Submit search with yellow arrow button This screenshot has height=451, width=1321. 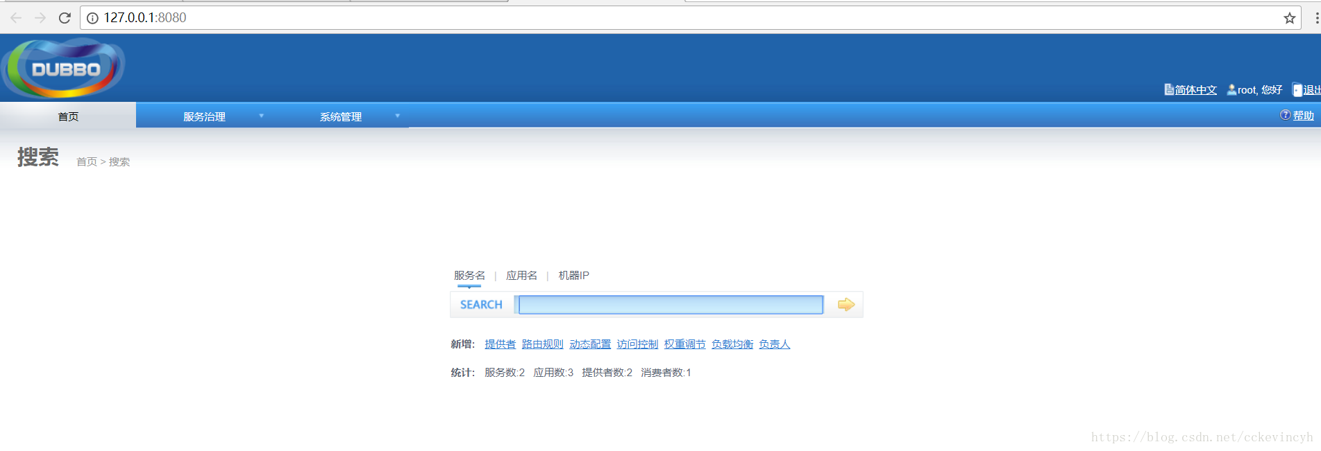[x=845, y=305]
